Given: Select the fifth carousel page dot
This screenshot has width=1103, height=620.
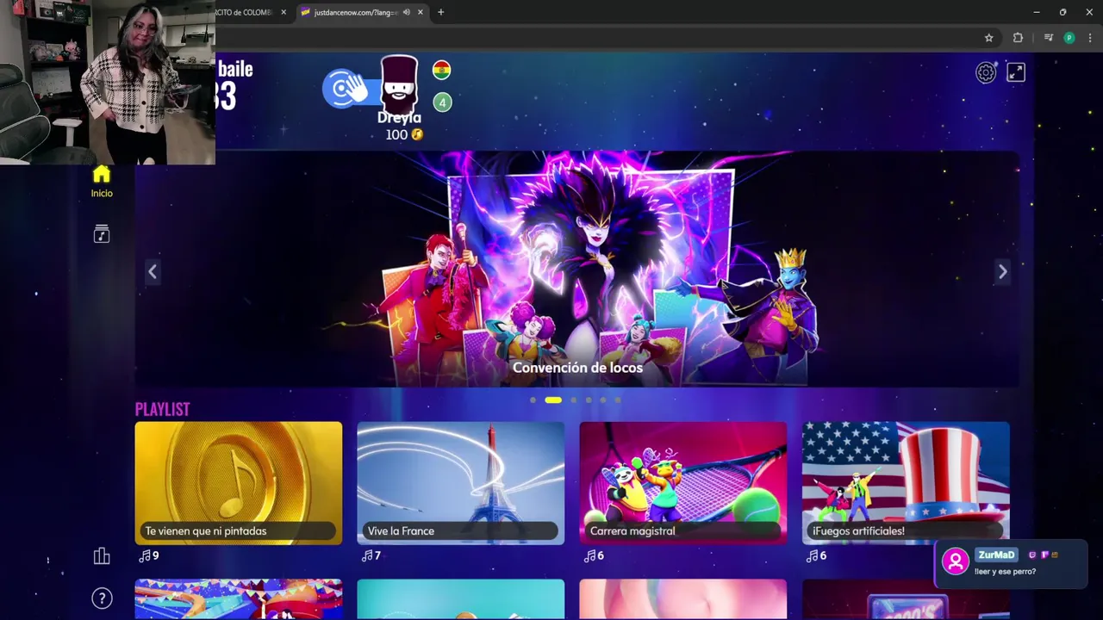Looking at the screenshot, I should click(x=603, y=400).
